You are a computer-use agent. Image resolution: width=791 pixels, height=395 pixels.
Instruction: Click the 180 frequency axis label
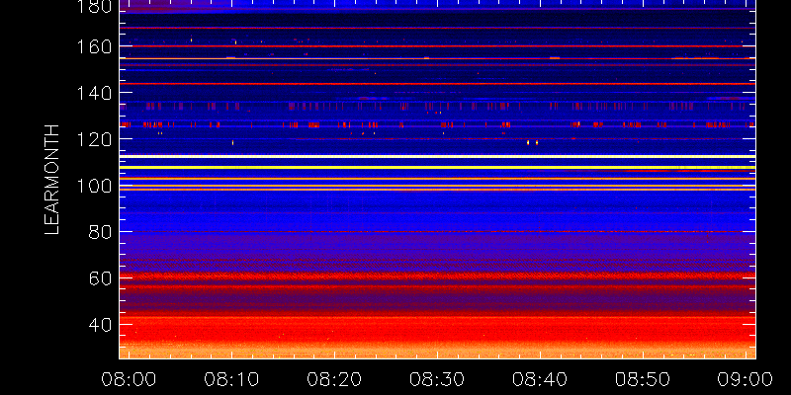click(94, 7)
